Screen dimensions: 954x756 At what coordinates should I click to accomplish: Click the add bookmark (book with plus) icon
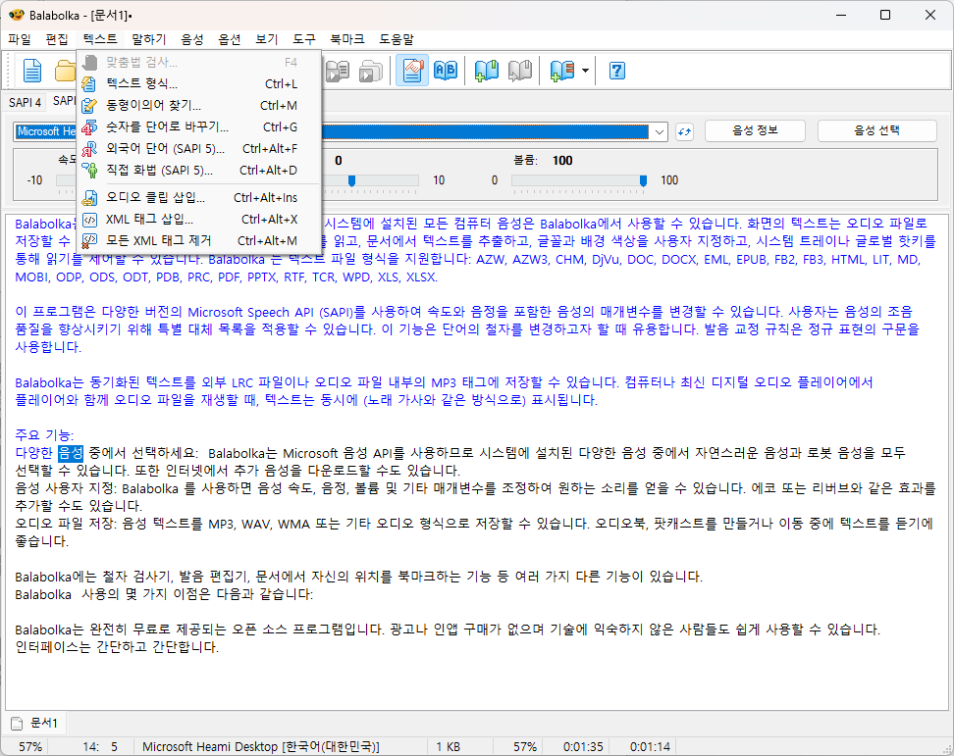[x=486, y=71]
